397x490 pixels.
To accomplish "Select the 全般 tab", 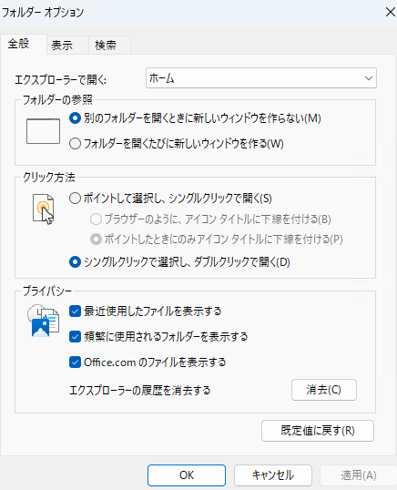I will pos(19,44).
